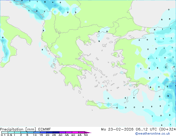Click the legend label 0.1
The image size is (176, 136).
[3, 135]
